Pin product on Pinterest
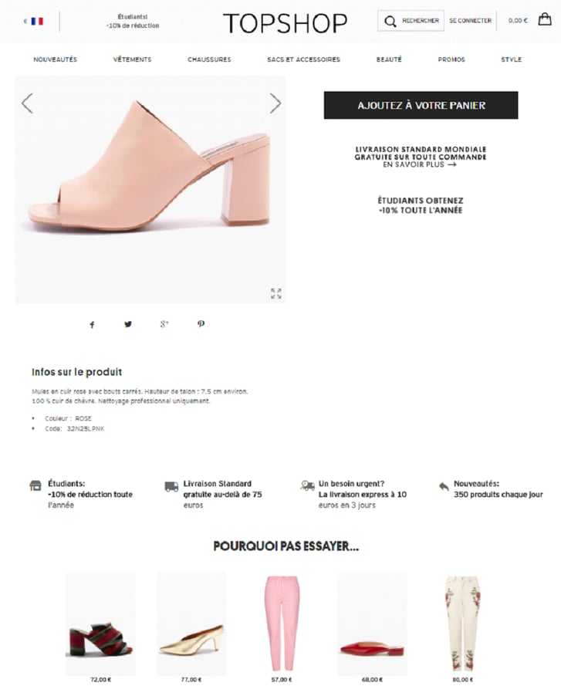The image size is (561, 686). pos(201,324)
